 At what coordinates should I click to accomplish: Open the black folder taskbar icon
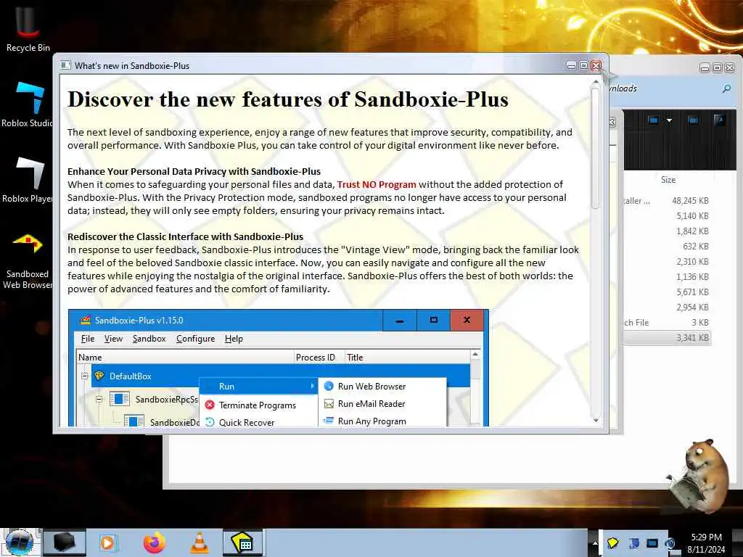pyautogui.click(x=65, y=542)
